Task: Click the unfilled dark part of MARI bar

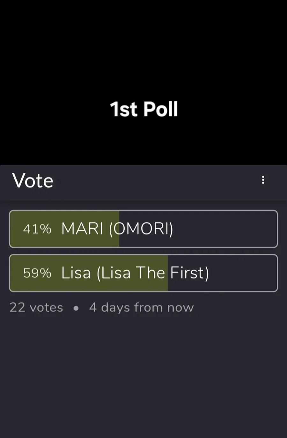Action: [223, 229]
